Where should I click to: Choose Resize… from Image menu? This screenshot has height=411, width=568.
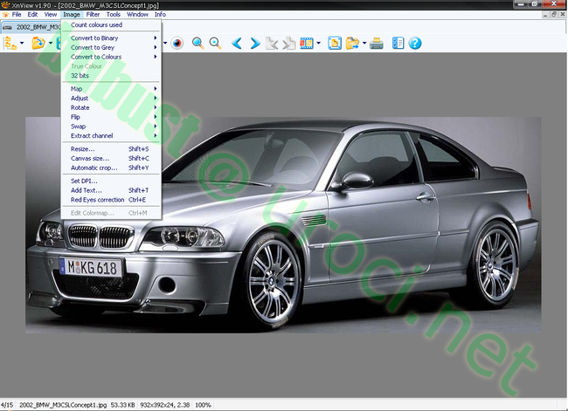point(111,149)
